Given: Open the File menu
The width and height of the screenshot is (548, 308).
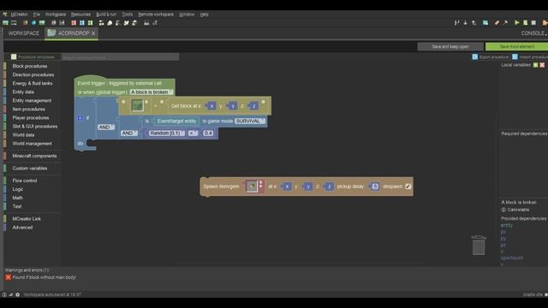Looking at the screenshot, I should tap(36, 15).
